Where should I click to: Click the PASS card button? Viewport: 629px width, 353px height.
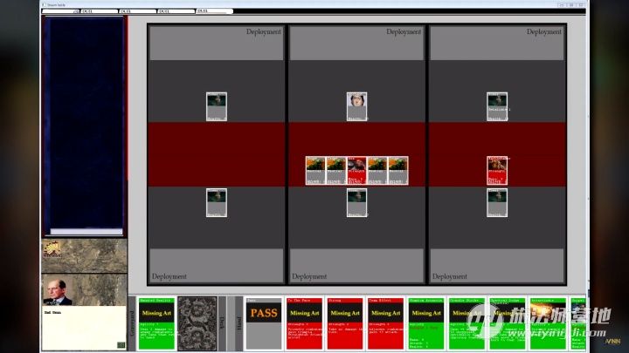tap(264, 322)
